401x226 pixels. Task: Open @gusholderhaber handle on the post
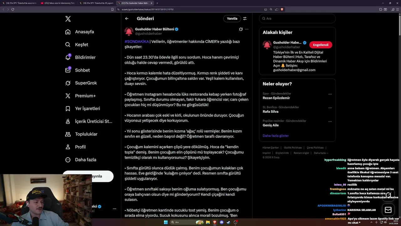148,34
